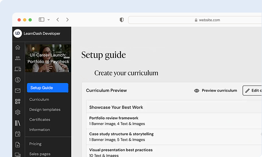Click the eye icon beside Preview curriculum

pos(197,91)
